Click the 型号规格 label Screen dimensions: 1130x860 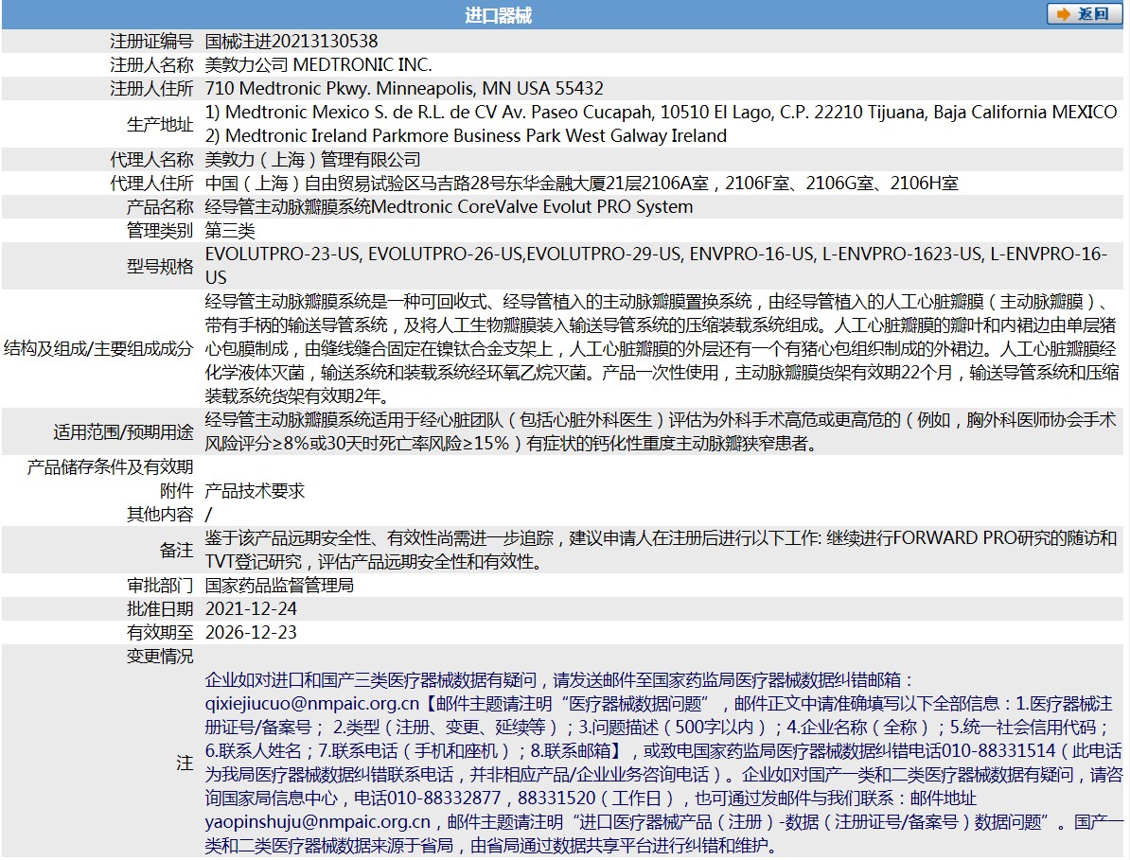(160, 267)
